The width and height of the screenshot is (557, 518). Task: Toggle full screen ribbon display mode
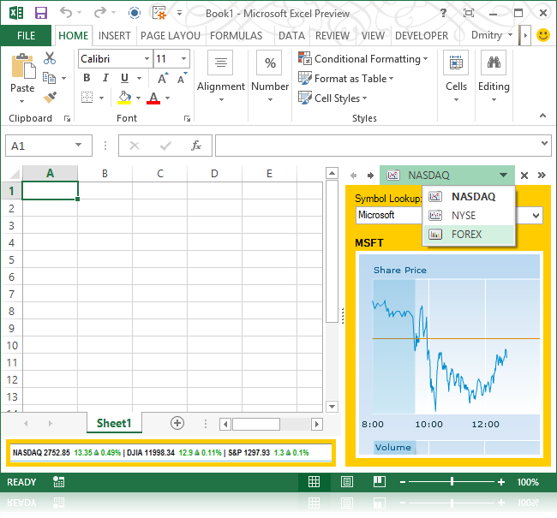(469, 13)
